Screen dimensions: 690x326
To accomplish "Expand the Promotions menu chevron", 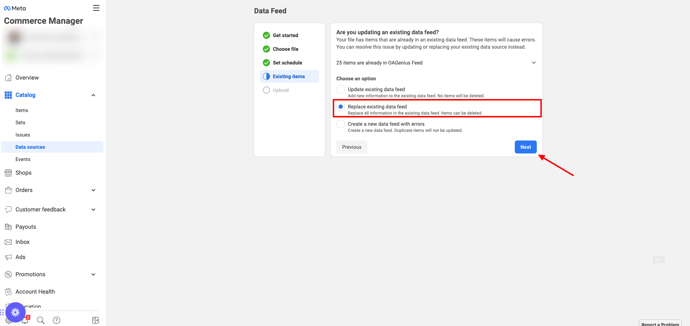I will click(93, 274).
